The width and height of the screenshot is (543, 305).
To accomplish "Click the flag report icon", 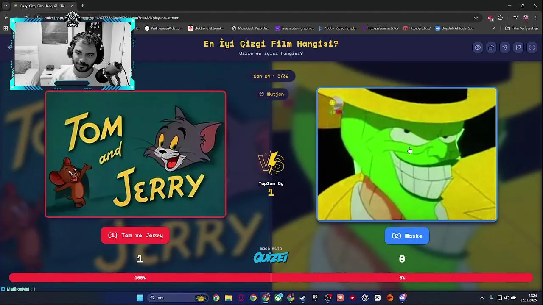I will [518, 47].
